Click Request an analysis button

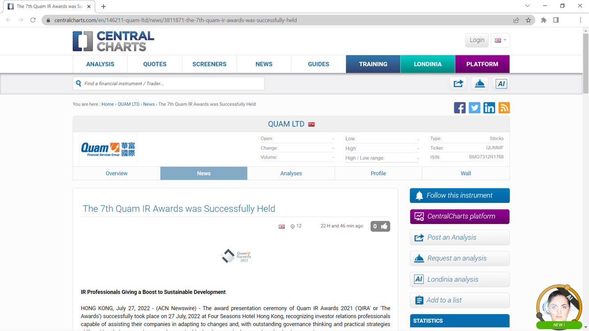click(460, 258)
